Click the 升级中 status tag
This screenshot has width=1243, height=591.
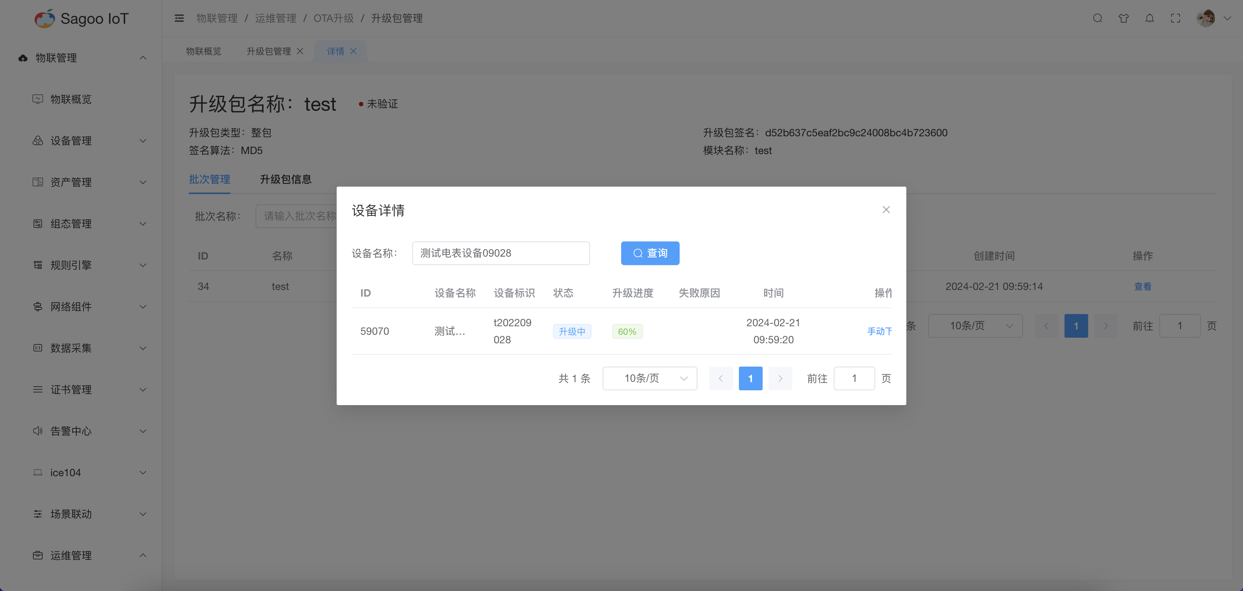tap(572, 331)
